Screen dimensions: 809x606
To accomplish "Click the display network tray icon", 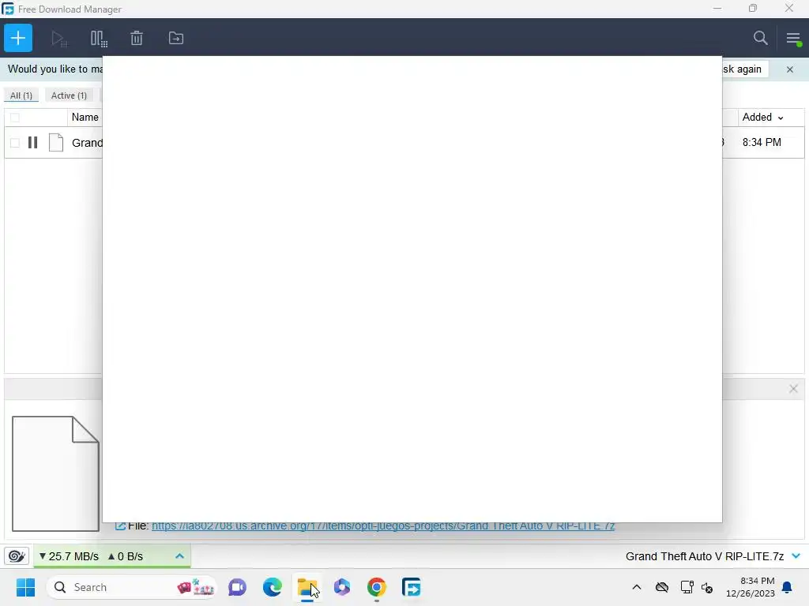I will tap(687, 587).
